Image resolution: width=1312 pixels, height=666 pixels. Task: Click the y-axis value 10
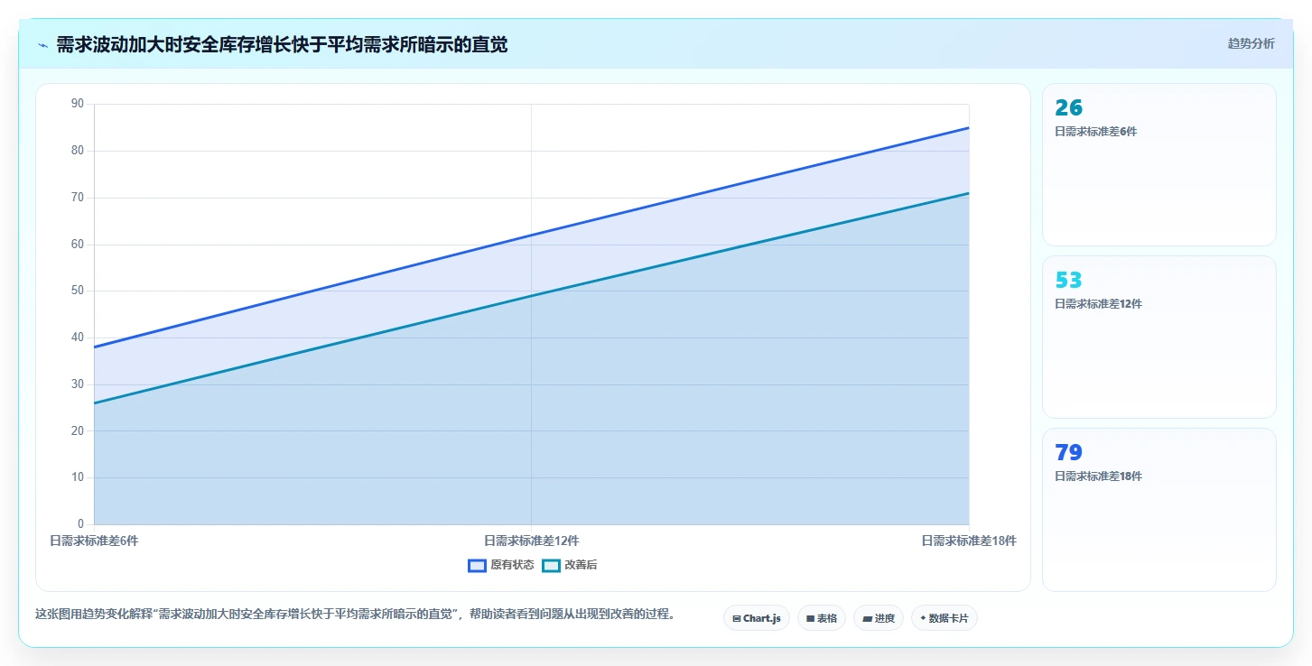[77, 477]
